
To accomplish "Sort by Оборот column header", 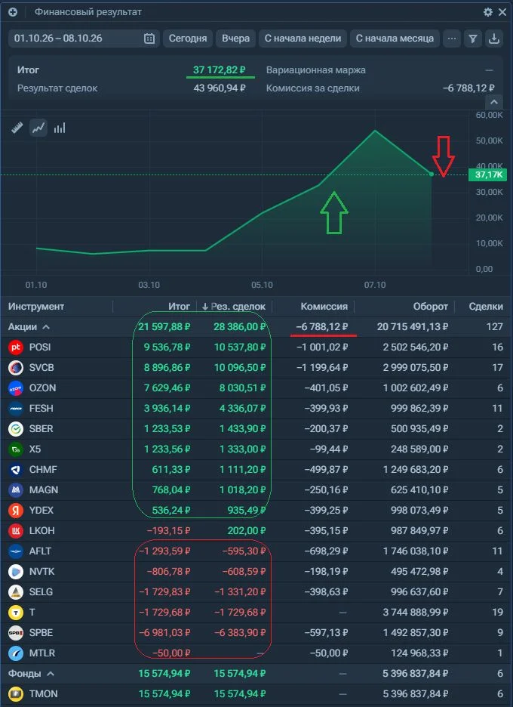I will click(431, 307).
